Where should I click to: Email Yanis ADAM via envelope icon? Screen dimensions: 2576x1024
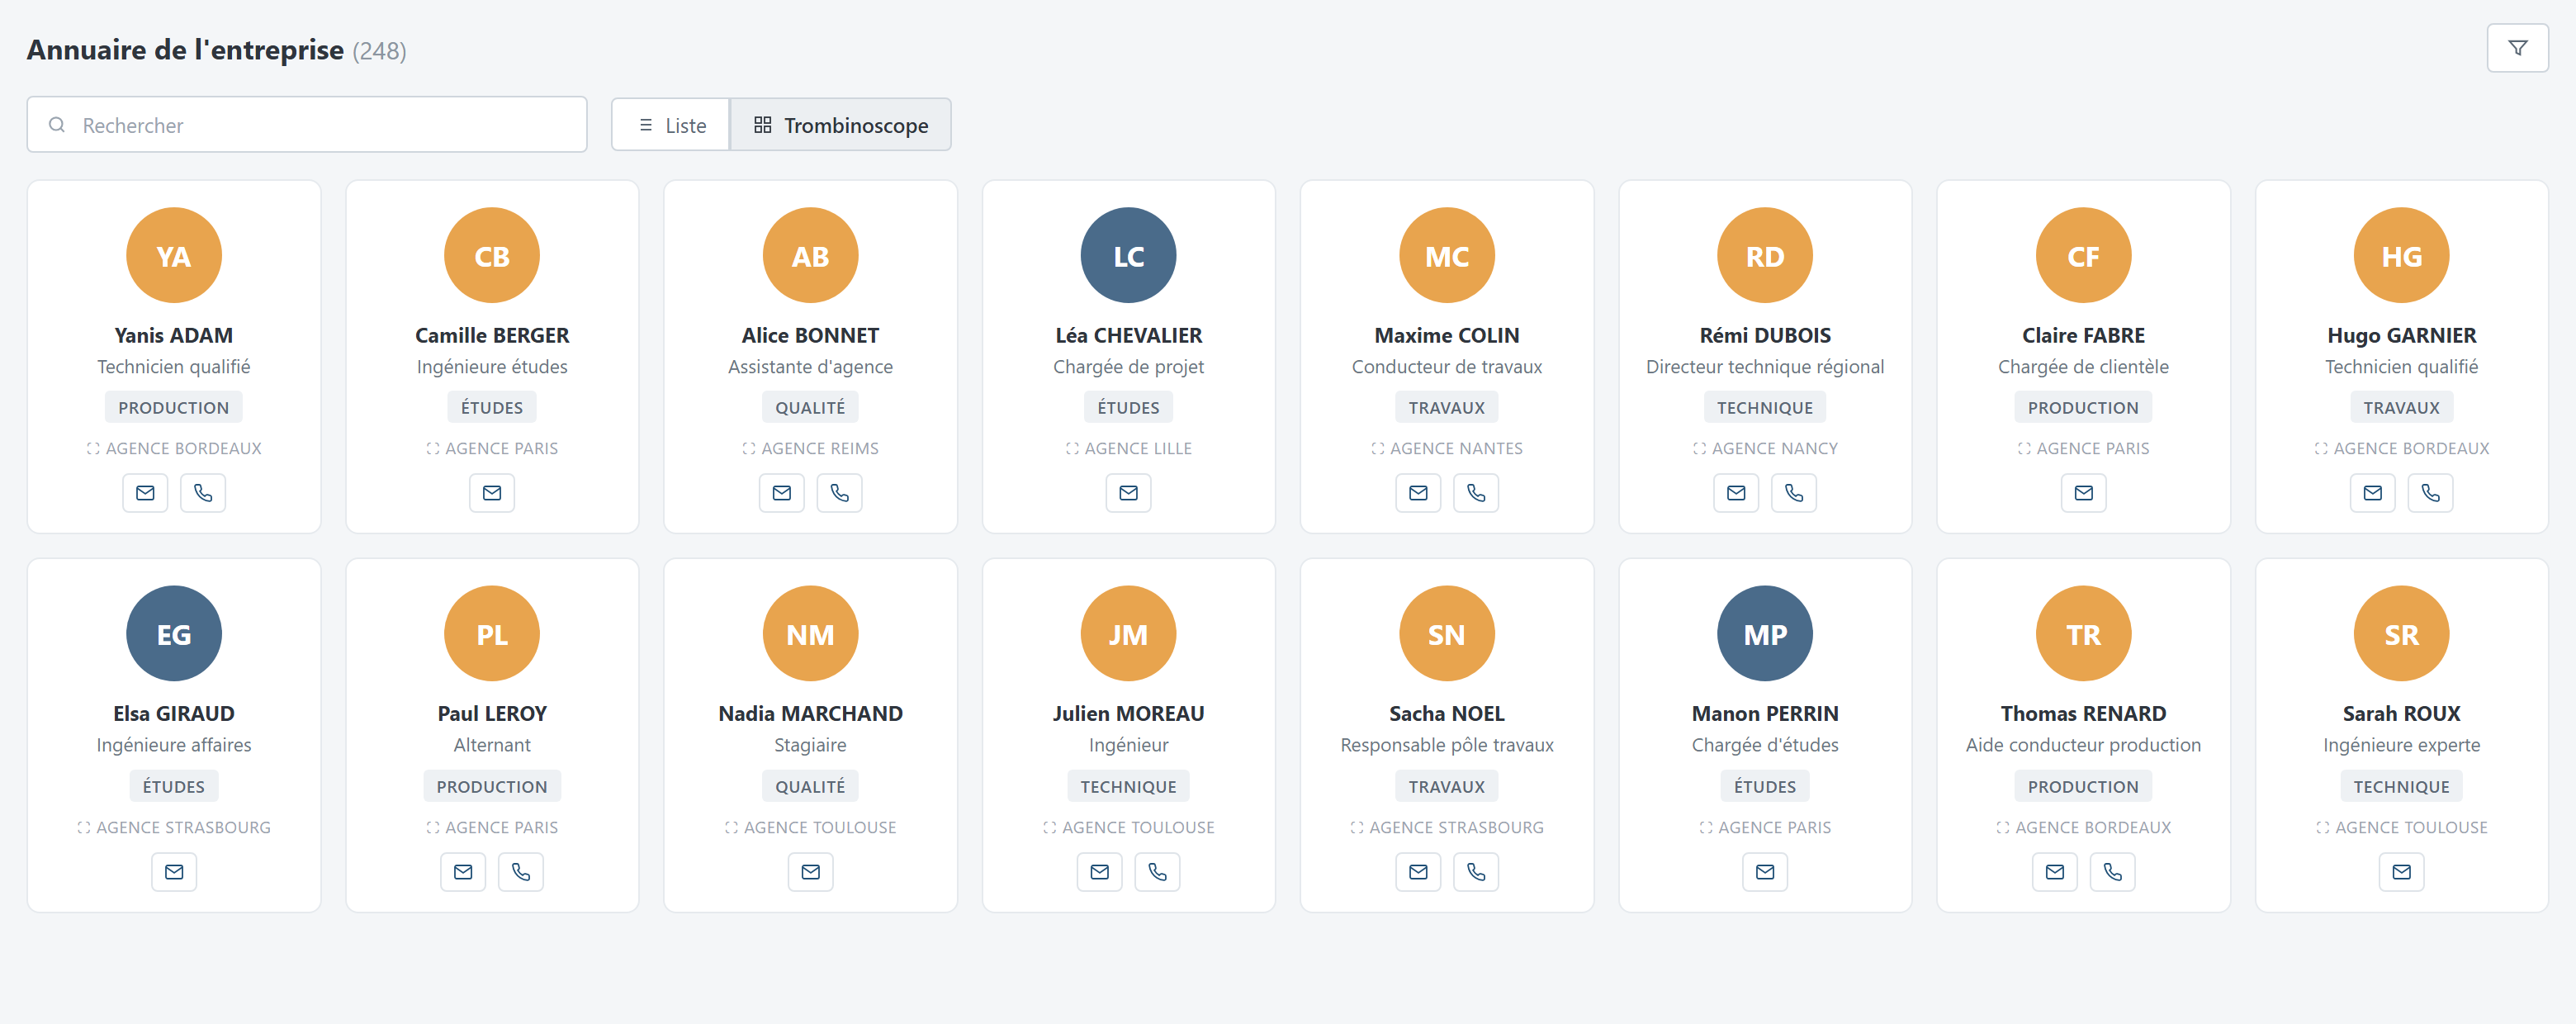[145, 493]
